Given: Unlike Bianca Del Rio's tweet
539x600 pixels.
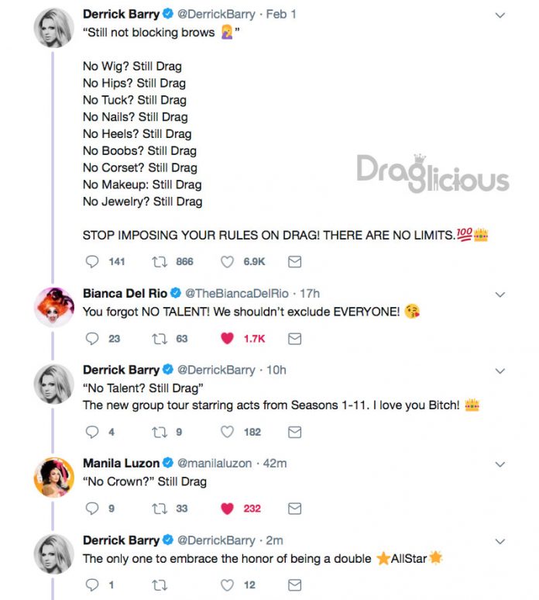Looking at the screenshot, I should coord(227,339).
